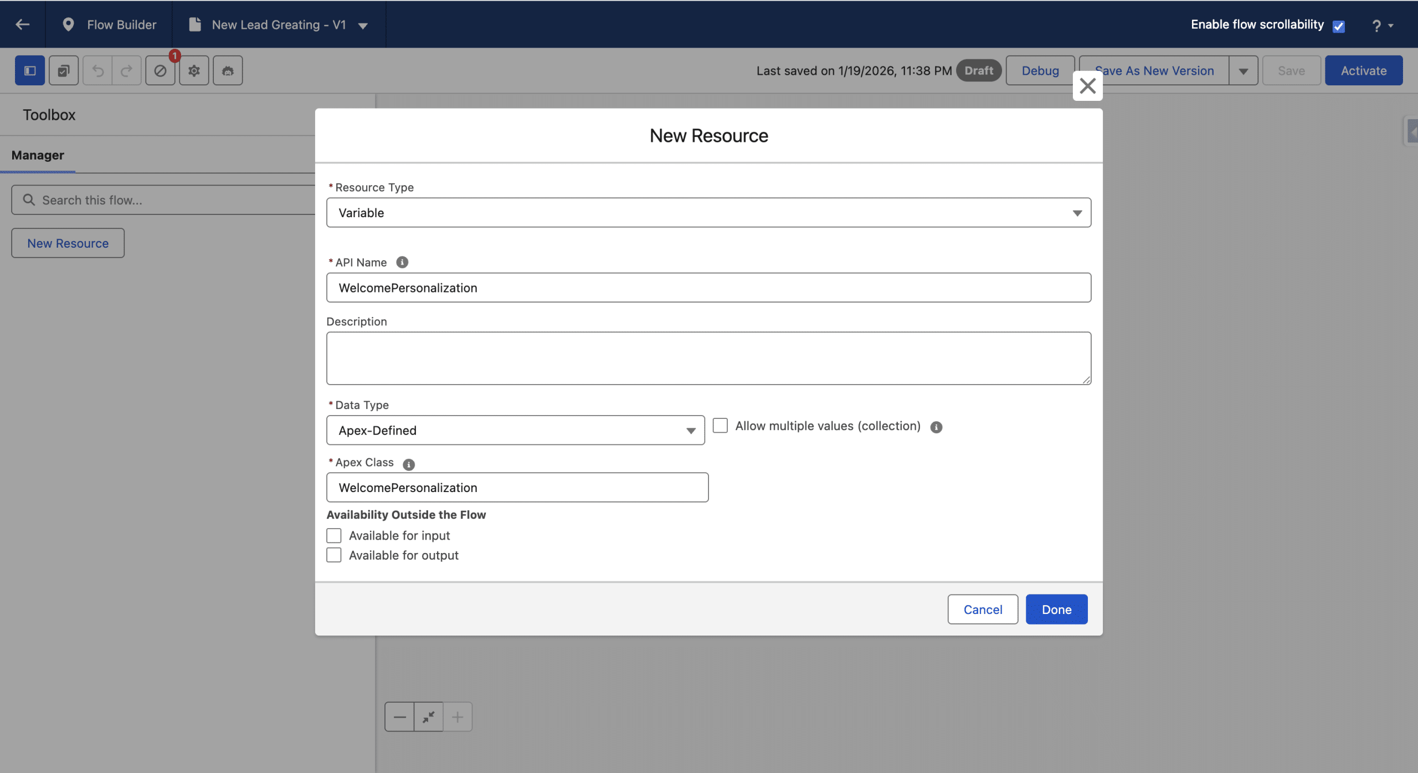
Task: Click the API Name info icon
Action: [402, 262]
